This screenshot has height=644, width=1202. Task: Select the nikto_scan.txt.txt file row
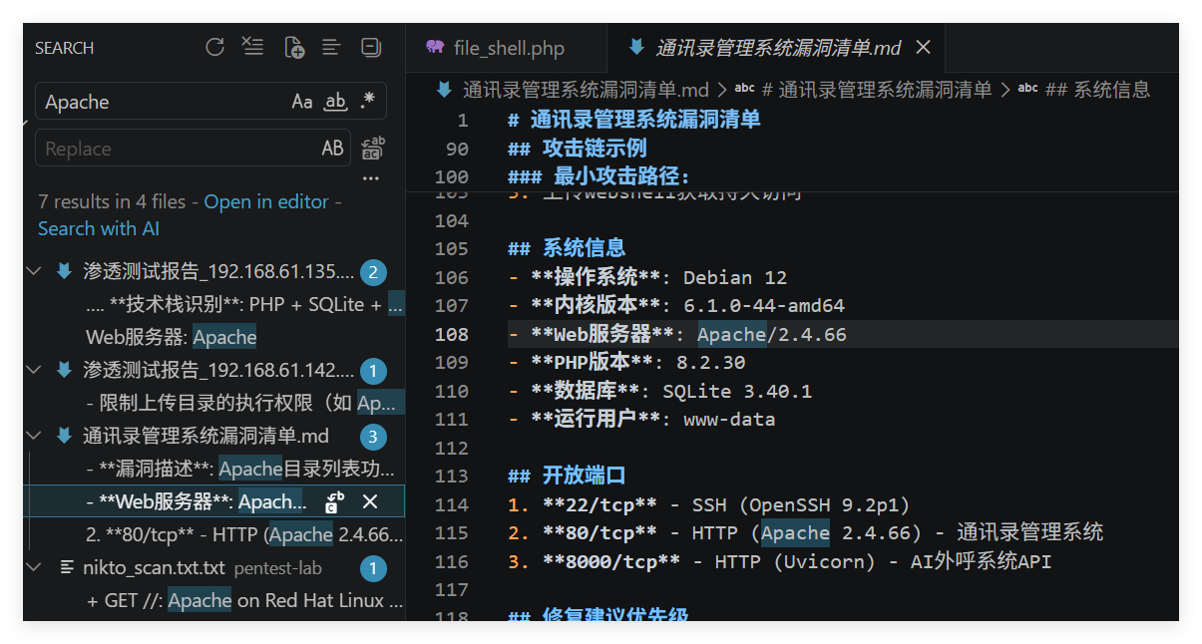[x=214, y=567]
